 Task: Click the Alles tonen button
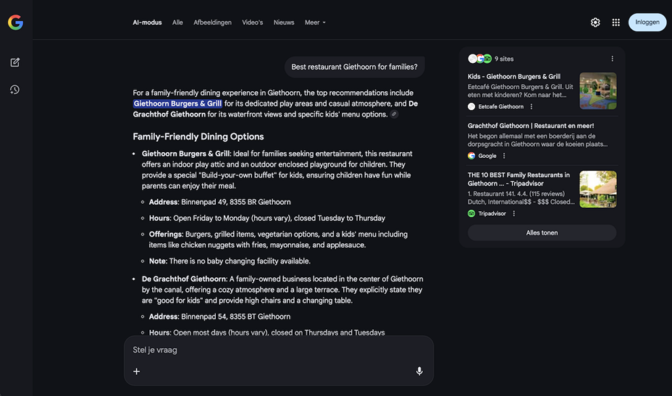[x=541, y=233]
